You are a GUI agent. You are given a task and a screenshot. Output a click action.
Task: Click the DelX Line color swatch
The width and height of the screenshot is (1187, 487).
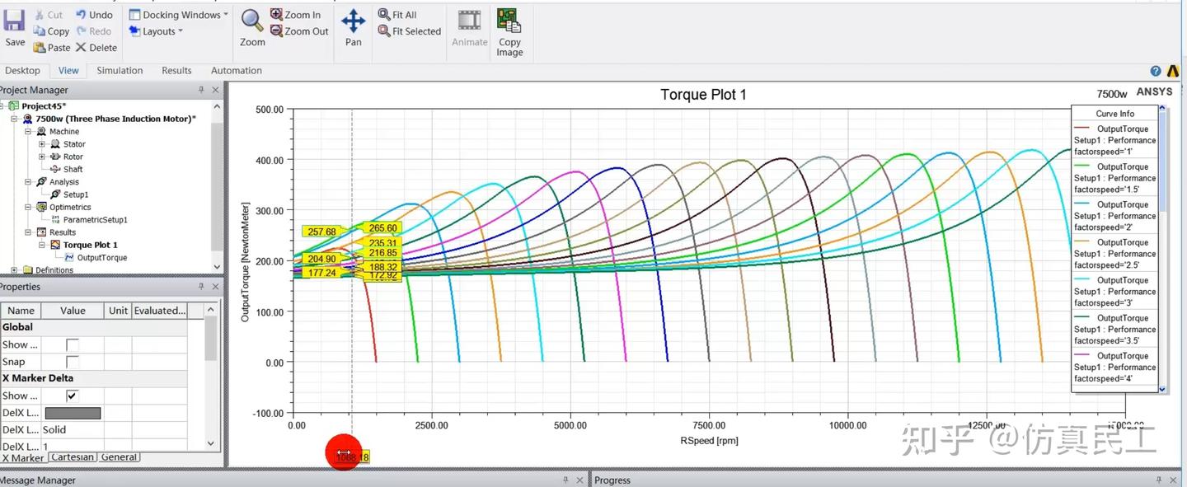point(71,412)
